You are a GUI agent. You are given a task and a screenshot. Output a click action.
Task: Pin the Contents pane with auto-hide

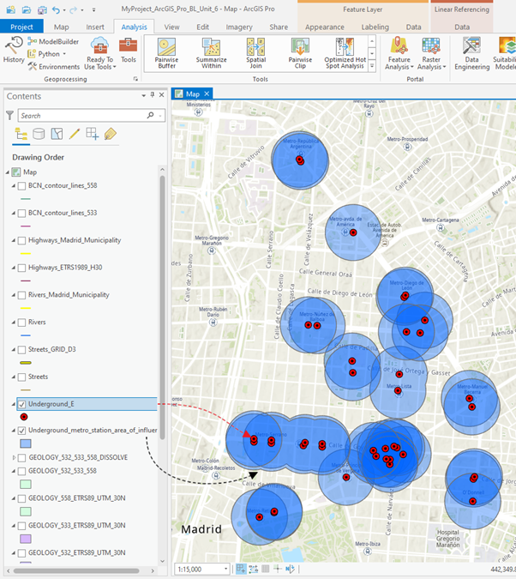[153, 95]
